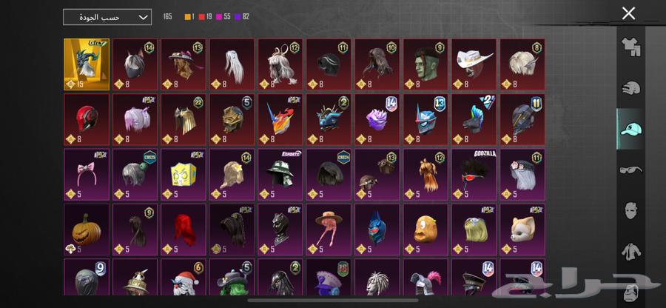Expand the sort by quality dropdown
Image resolution: width=666 pixels, height=308 pixels.
[107, 18]
